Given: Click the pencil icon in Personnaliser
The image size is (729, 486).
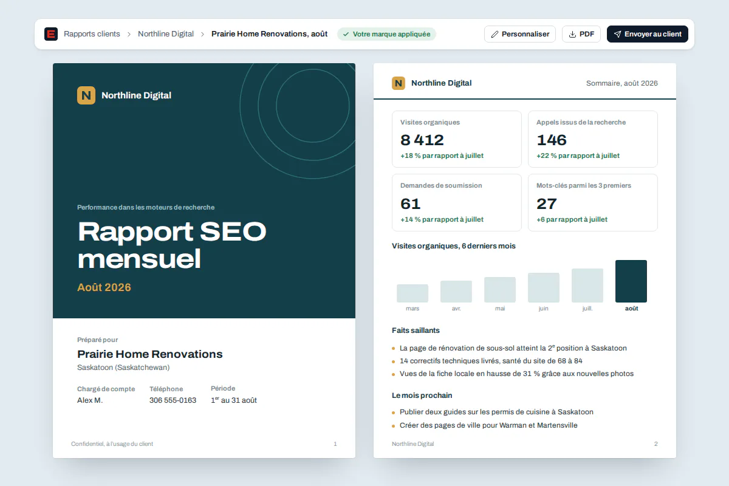Looking at the screenshot, I should (495, 34).
